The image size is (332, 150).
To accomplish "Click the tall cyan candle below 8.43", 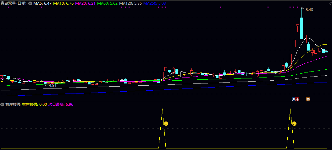I will click(x=301, y=28).
